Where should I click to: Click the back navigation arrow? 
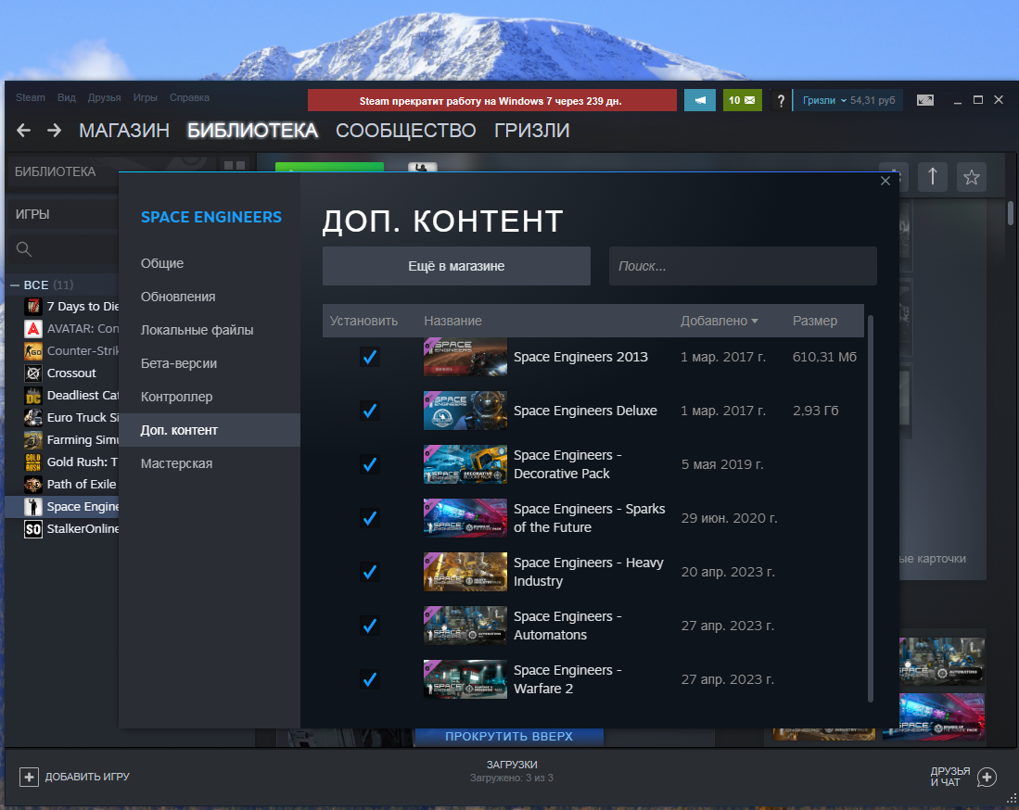tap(24, 131)
